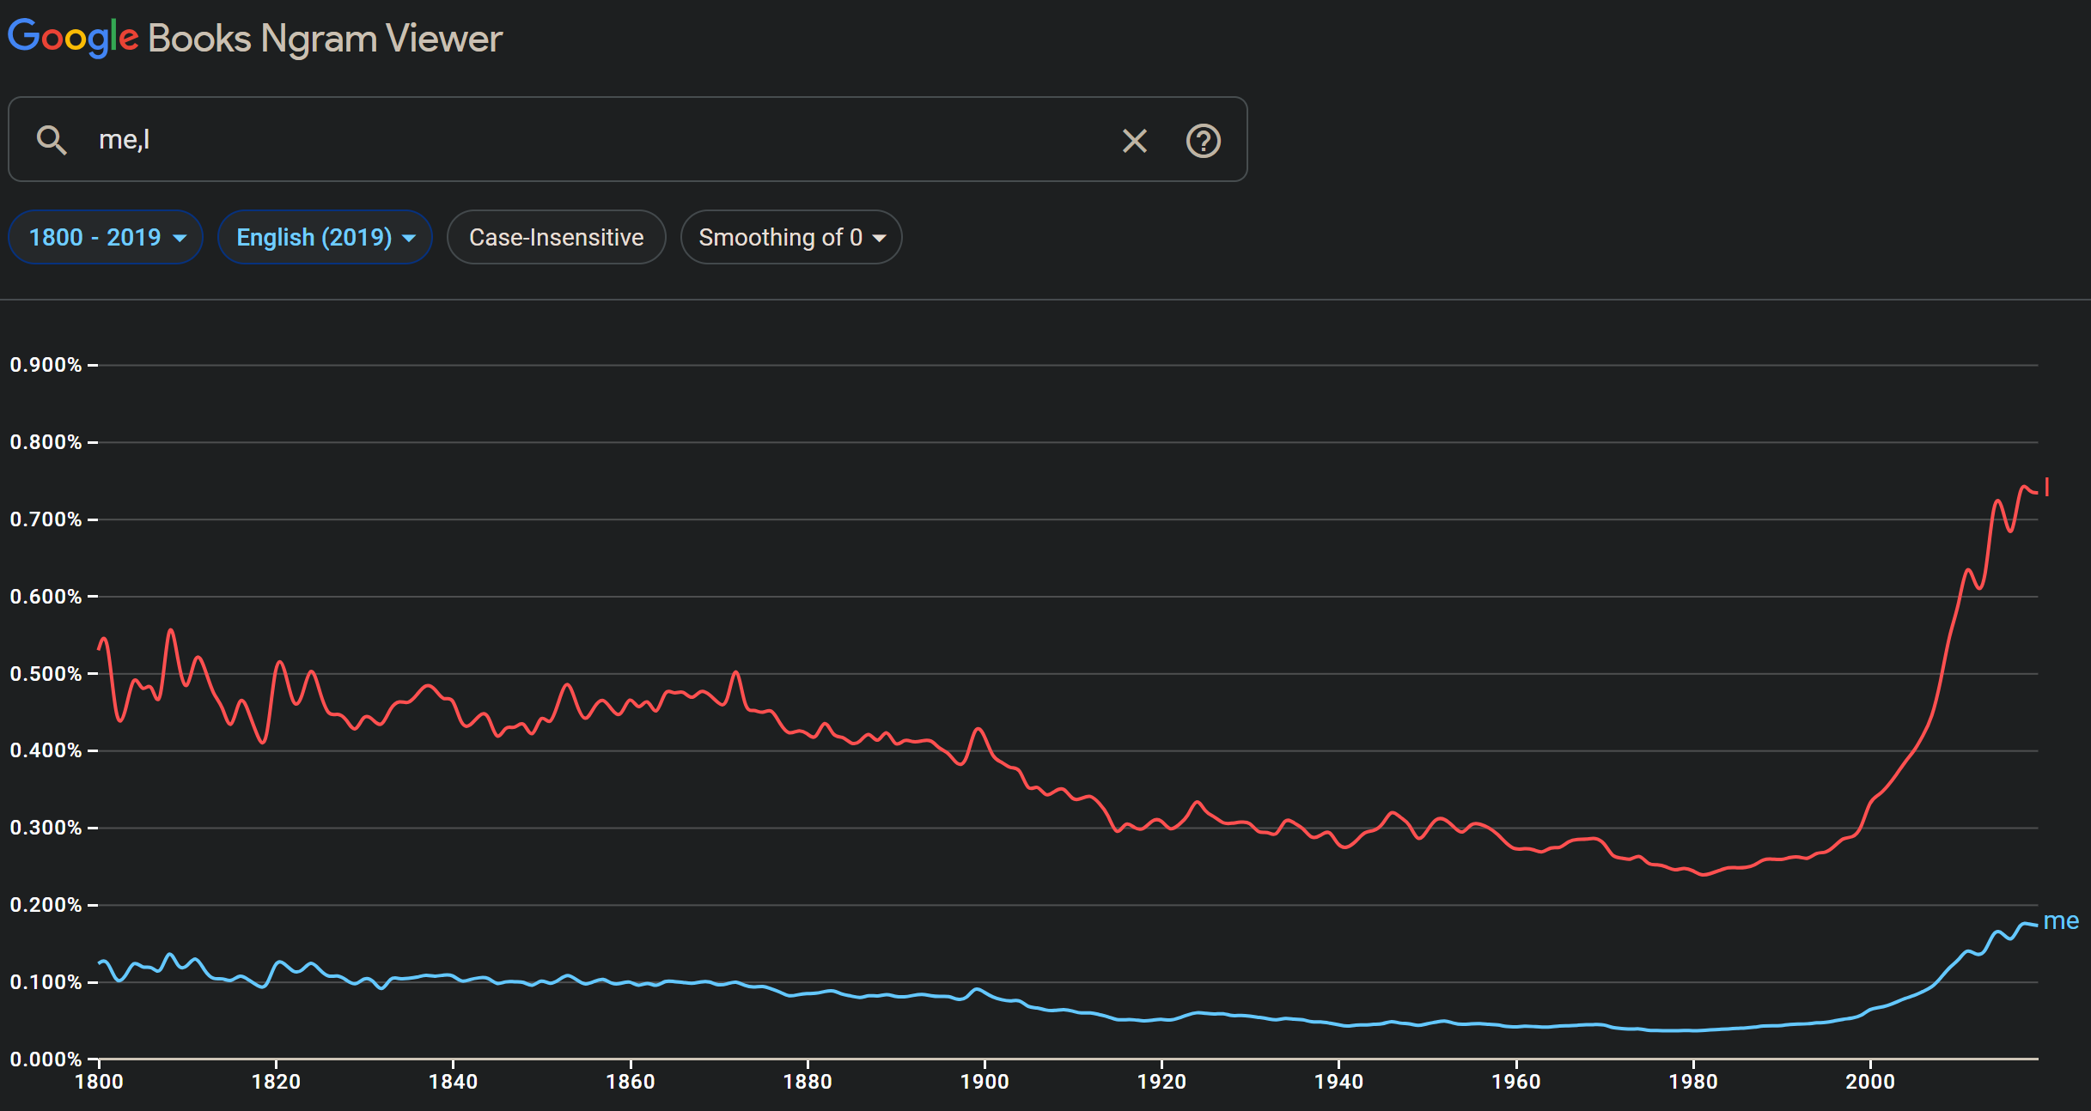Open the Smoothing of 0 dropdown

pyautogui.click(x=791, y=237)
